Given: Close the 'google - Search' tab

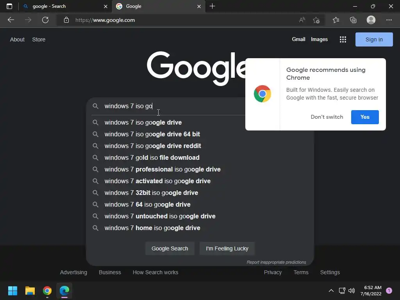Looking at the screenshot, I should click(x=105, y=6).
